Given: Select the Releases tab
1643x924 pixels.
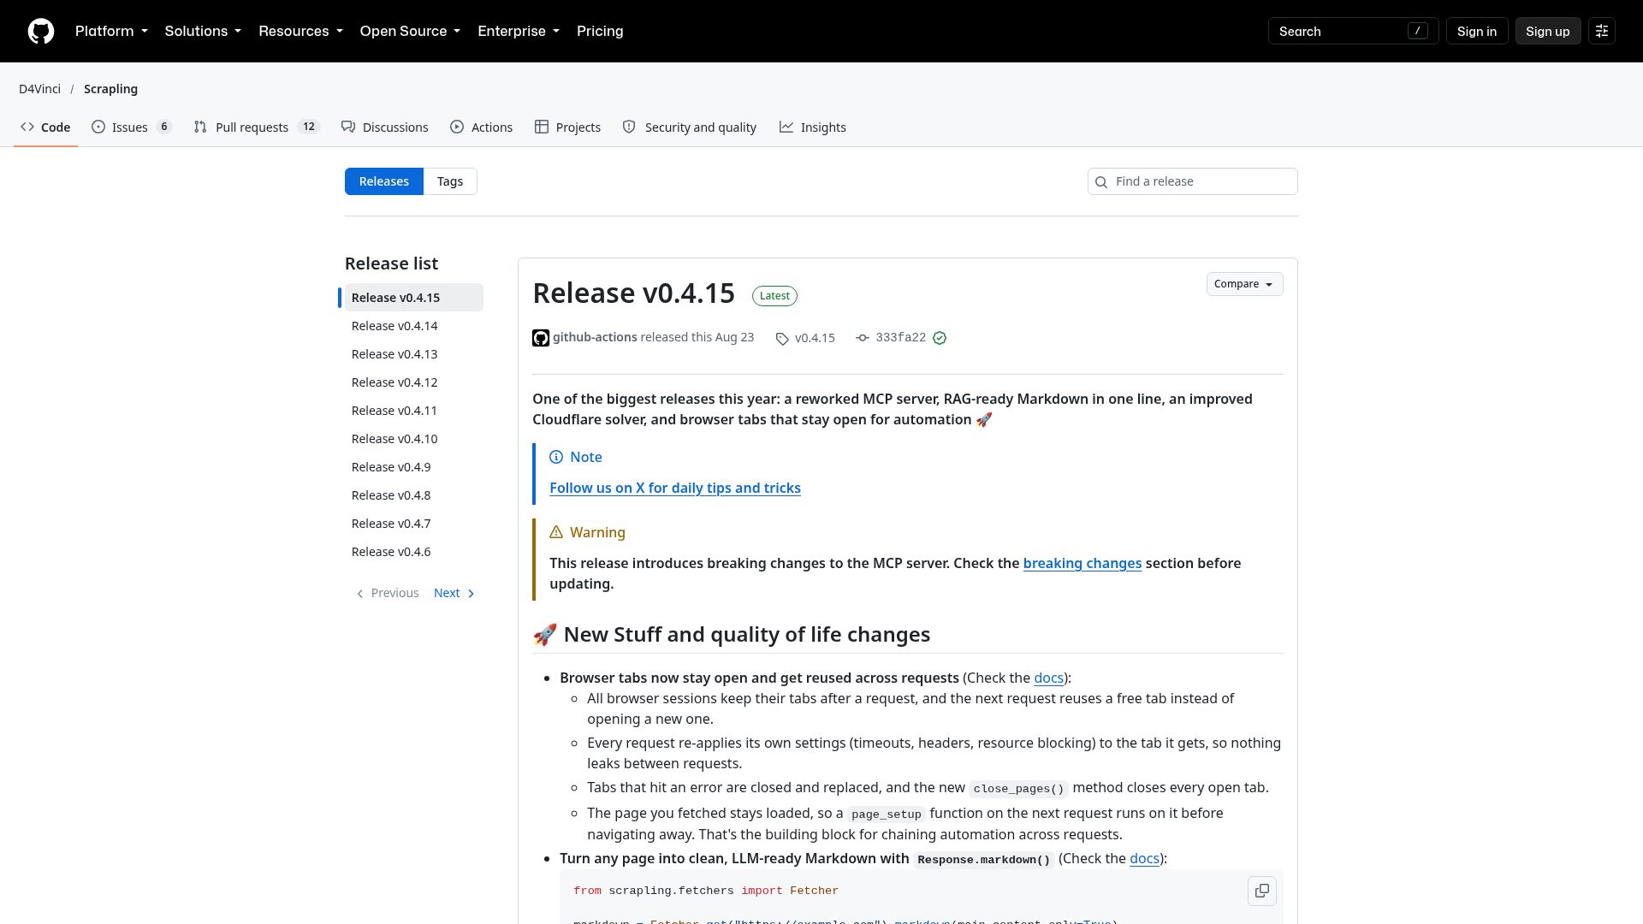Looking at the screenshot, I should pyautogui.click(x=384, y=181).
